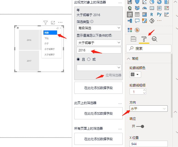Open the 方向 水平 orientation dropdown
Screen dimensions: 178x147
[x=149, y=109]
